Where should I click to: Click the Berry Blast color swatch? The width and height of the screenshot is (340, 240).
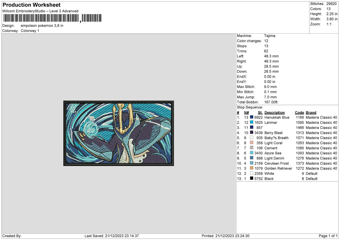252,132
